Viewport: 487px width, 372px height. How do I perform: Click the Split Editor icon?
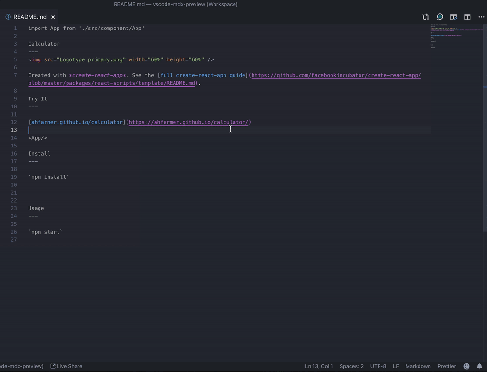tap(468, 17)
